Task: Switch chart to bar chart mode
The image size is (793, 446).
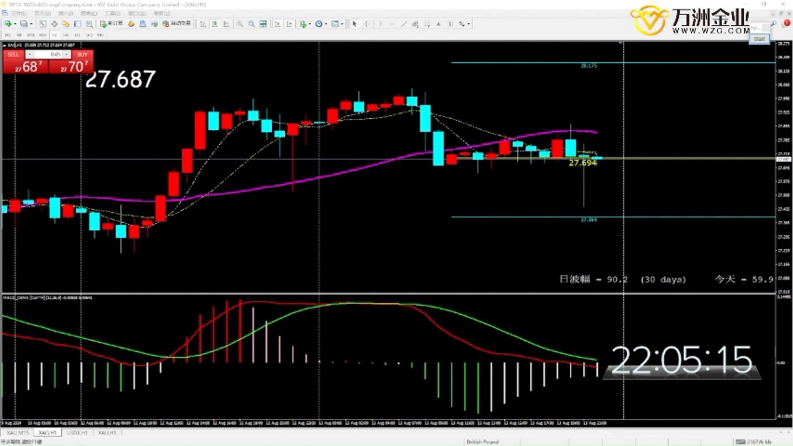Action: 203,24
